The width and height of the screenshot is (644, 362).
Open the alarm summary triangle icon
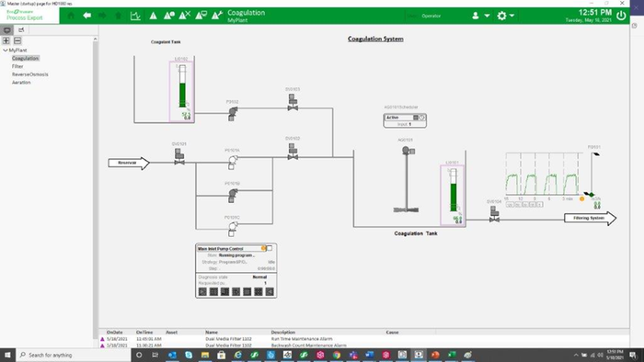point(154,16)
